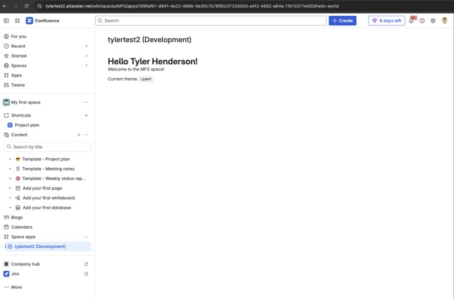The image size is (454, 299).
Task: Click the Calendars icon in sidebar
Action: (6, 227)
